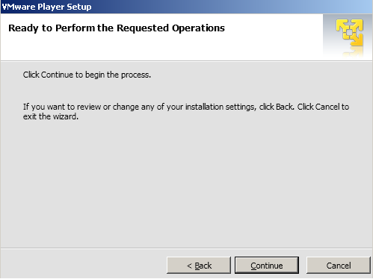Click the 'exit the wizard.' text line
Image resolution: width=373 pixels, height=279 pixels.
click(51, 116)
